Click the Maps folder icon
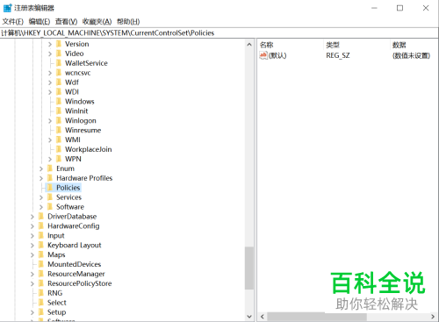 [41, 254]
